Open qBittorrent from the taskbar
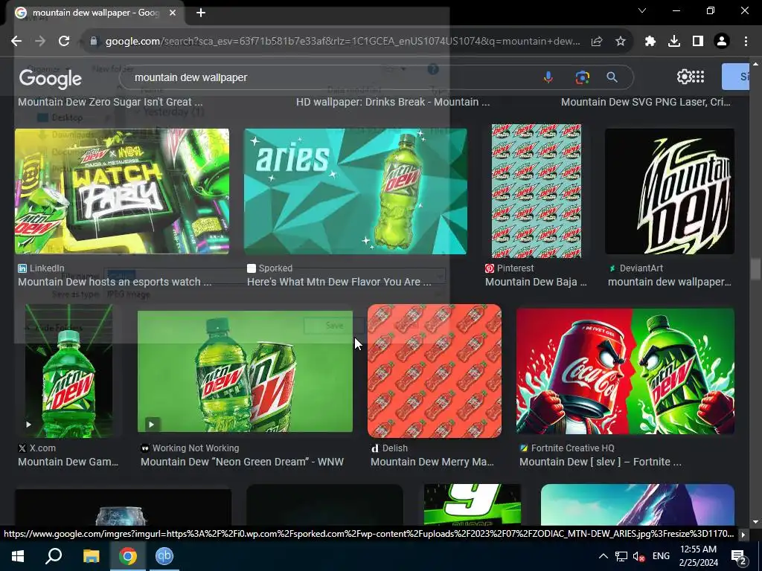This screenshot has width=762, height=571. [x=164, y=556]
